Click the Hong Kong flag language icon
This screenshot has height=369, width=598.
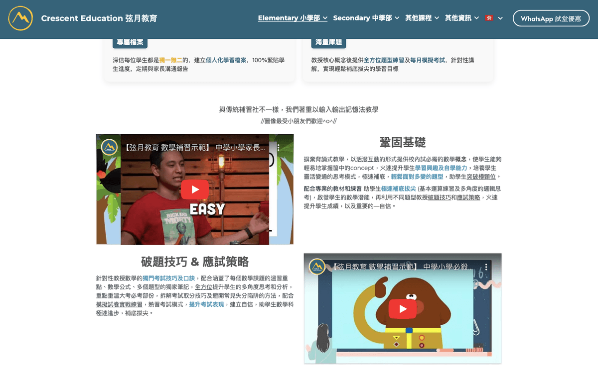coord(489,18)
